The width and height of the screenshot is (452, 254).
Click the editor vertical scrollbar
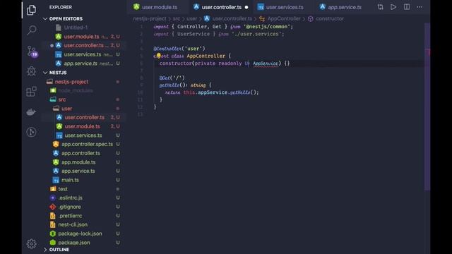click(427, 107)
